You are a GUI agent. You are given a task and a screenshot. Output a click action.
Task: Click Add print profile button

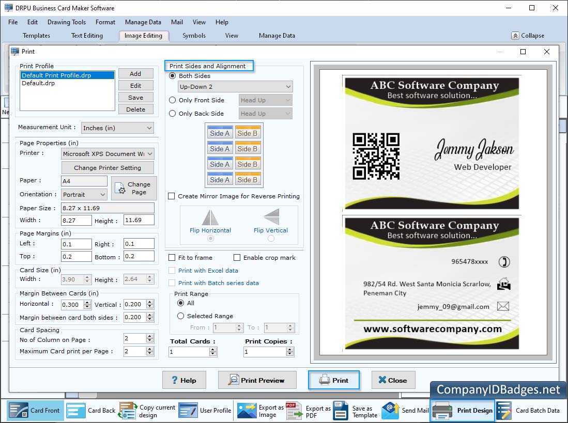(135, 73)
